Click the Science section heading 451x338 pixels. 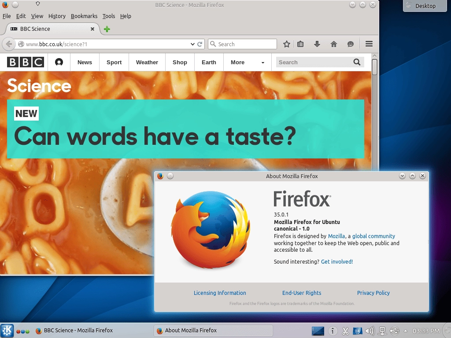[x=39, y=86]
